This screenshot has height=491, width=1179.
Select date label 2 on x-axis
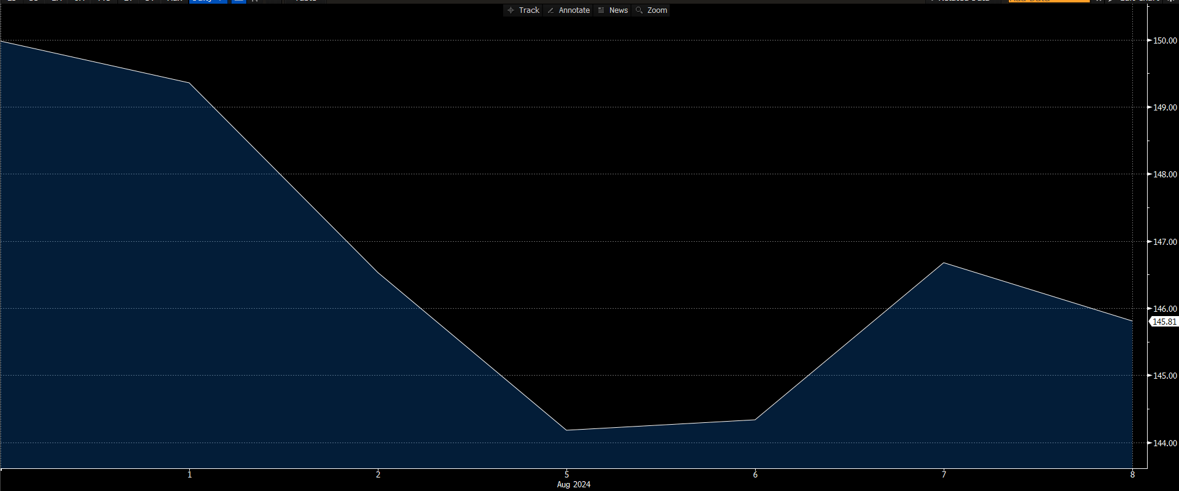(x=378, y=474)
